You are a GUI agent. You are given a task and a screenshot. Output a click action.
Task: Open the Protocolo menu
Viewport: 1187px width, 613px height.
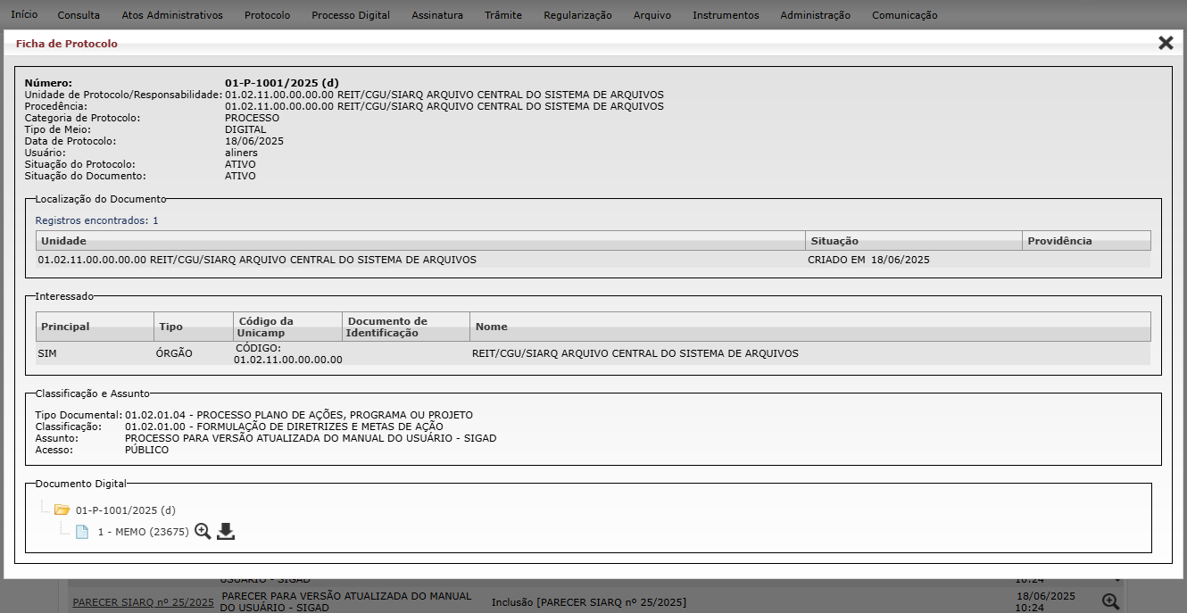coord(267,15)
